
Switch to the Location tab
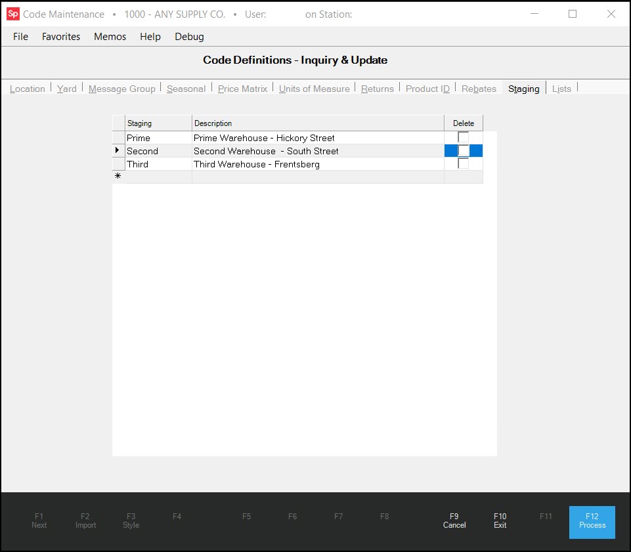(27, 88)
